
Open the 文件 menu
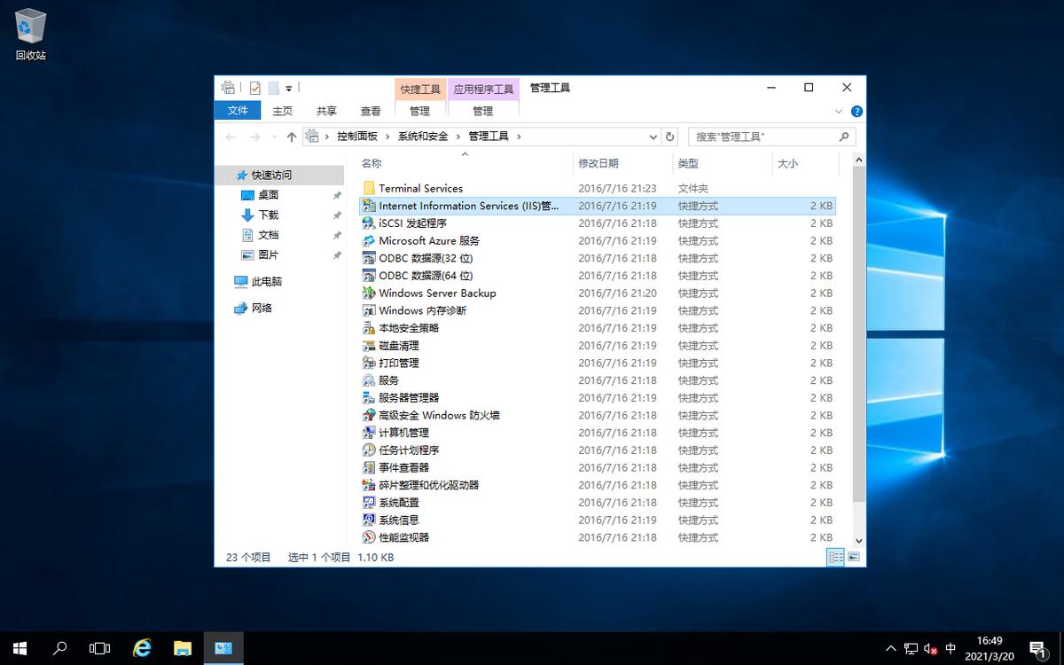(x=238, y=111)
